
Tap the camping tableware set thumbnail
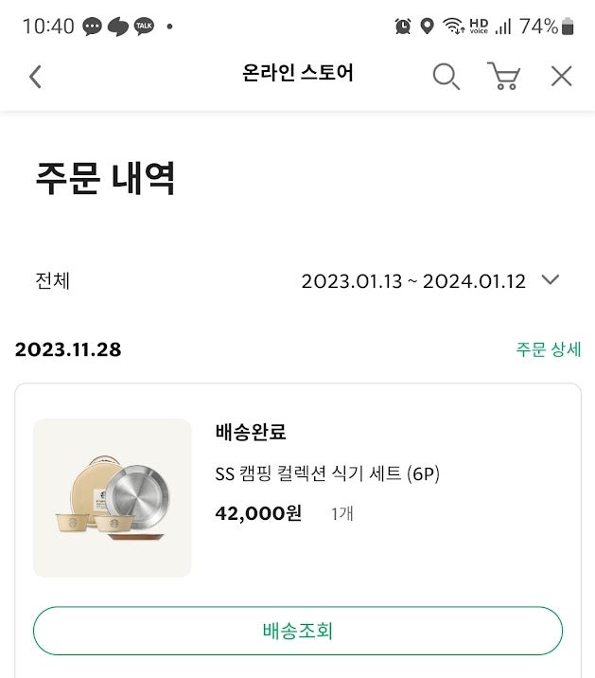113,498
